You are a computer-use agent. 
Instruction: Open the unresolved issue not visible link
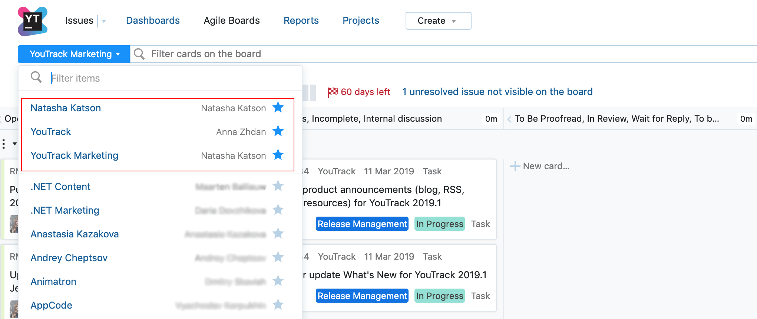pos(497,92)
